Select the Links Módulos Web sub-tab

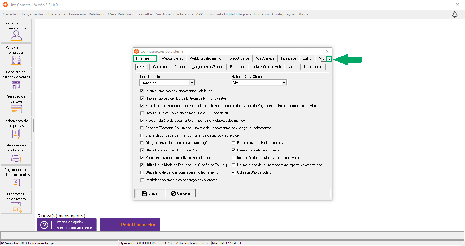click(x=266, y=67)
